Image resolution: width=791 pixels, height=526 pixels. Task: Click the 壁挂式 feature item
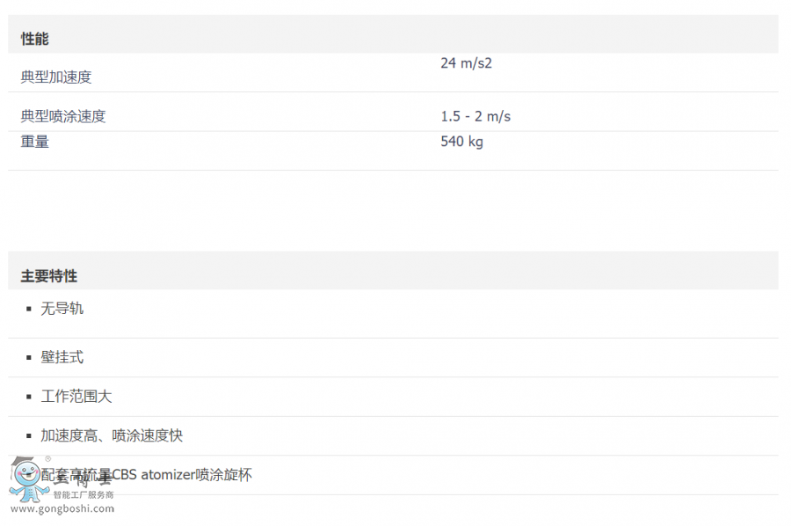click(62, 357)
